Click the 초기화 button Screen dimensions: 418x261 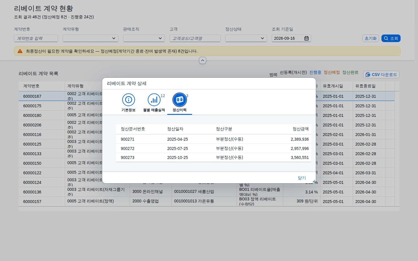coord(371,38)
